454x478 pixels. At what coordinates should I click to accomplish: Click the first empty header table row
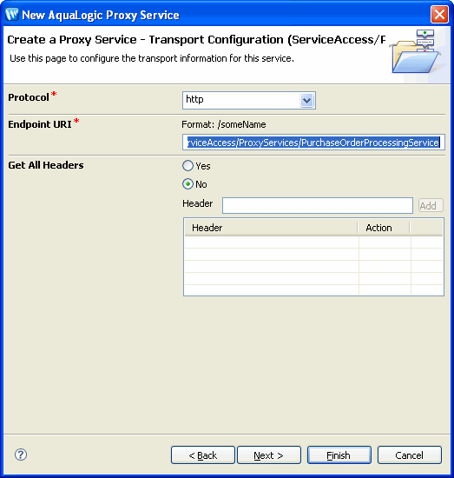point(313,242)
